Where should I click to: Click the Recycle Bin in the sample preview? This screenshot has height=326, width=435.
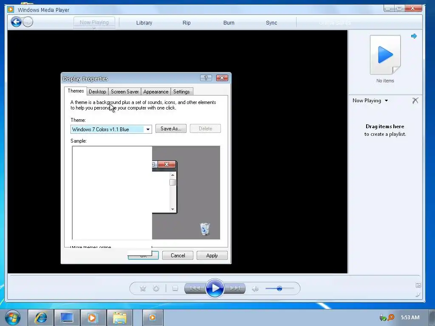click(205, 229)
